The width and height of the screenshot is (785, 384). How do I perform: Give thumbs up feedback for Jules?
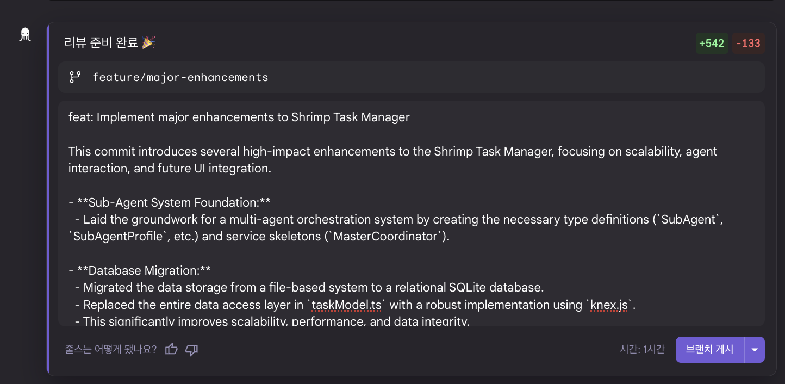tap(171, 349)
